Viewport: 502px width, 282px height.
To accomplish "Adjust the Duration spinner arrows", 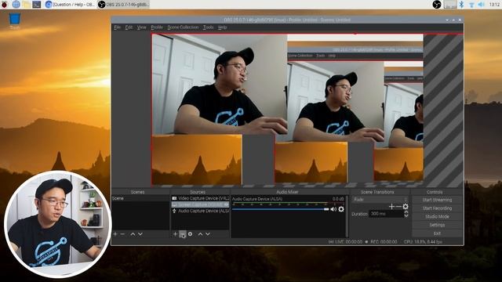I will click(x=406, y=214).
